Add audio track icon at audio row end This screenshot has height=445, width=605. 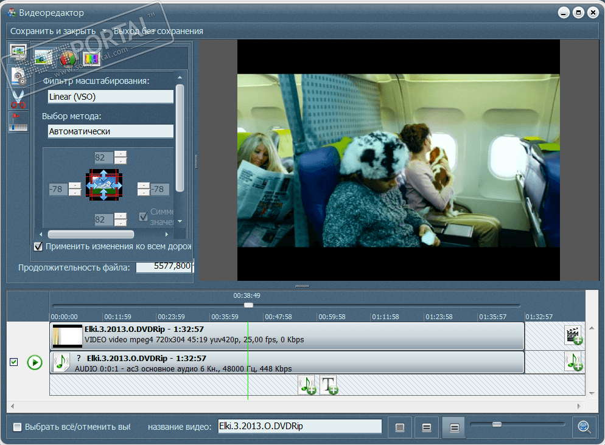(x=573, y=362)
